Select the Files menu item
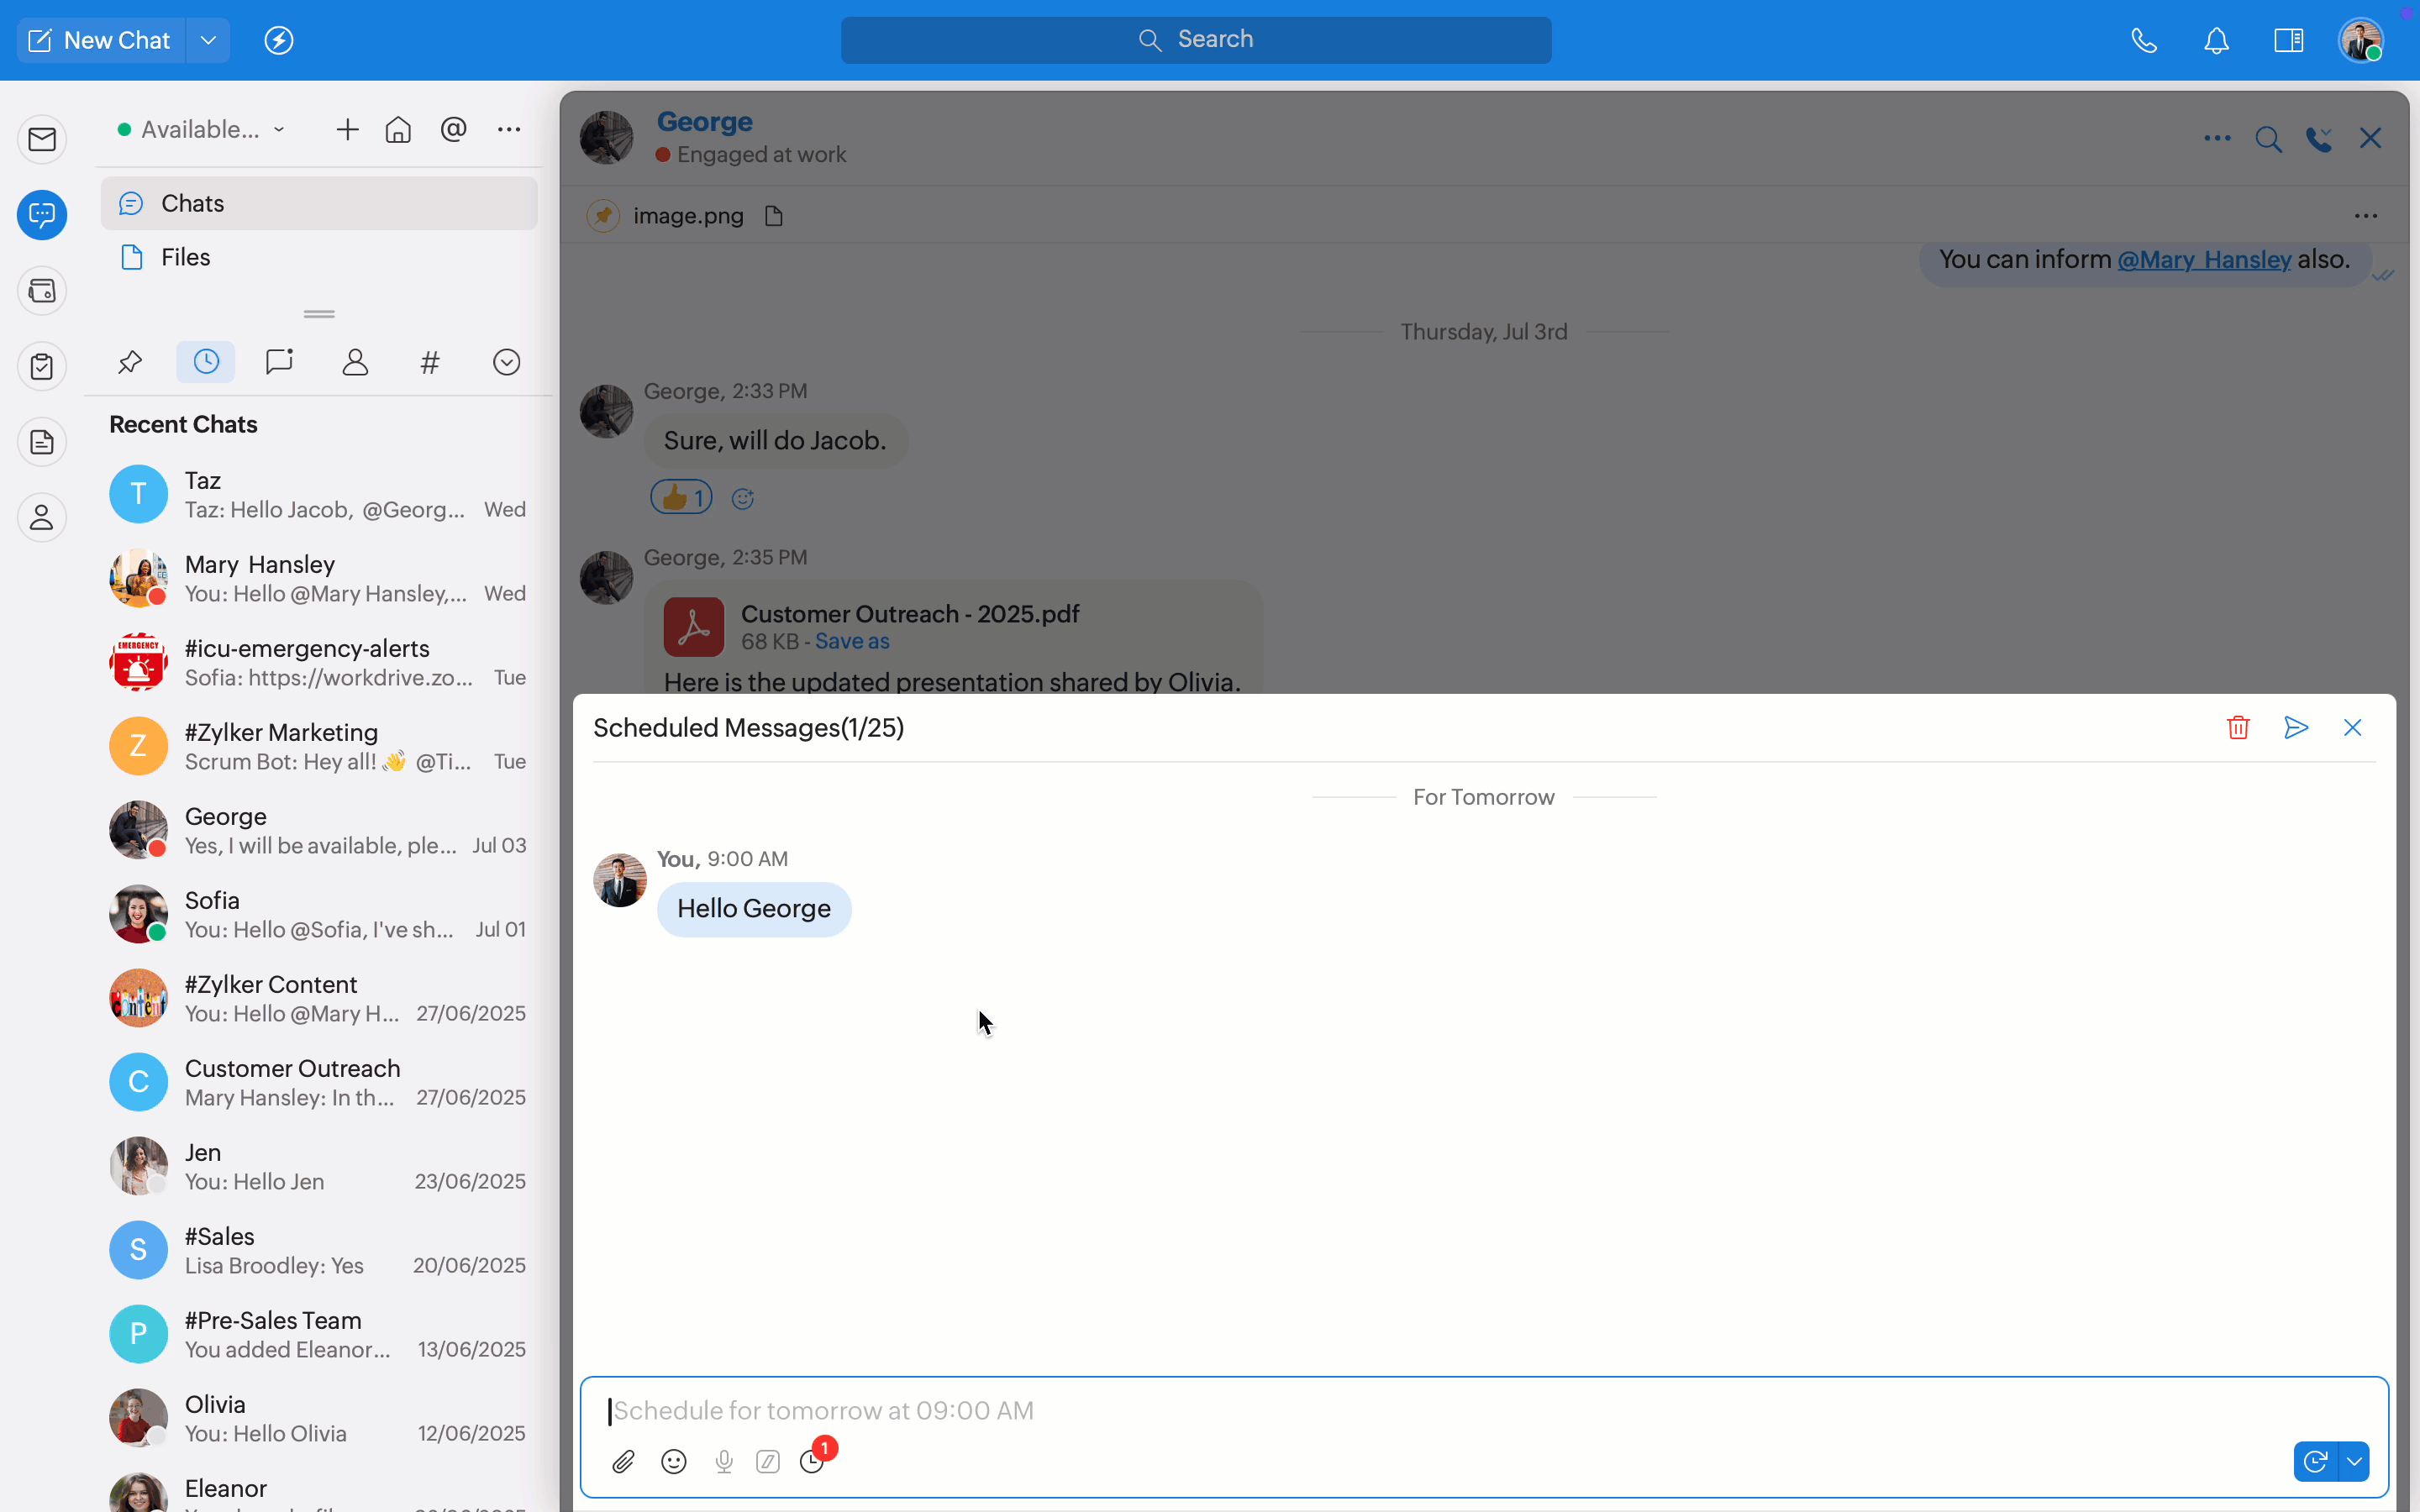The height and width of the screenshot is (1512, 2420). coord(186,258)
